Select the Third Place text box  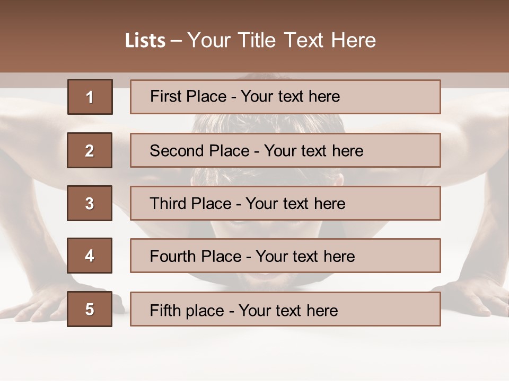285,203
